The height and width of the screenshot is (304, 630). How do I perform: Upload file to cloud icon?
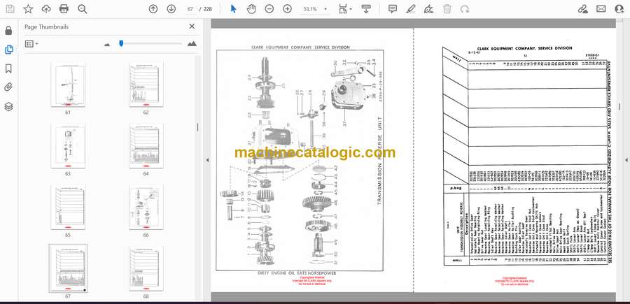tap(46, 9)
